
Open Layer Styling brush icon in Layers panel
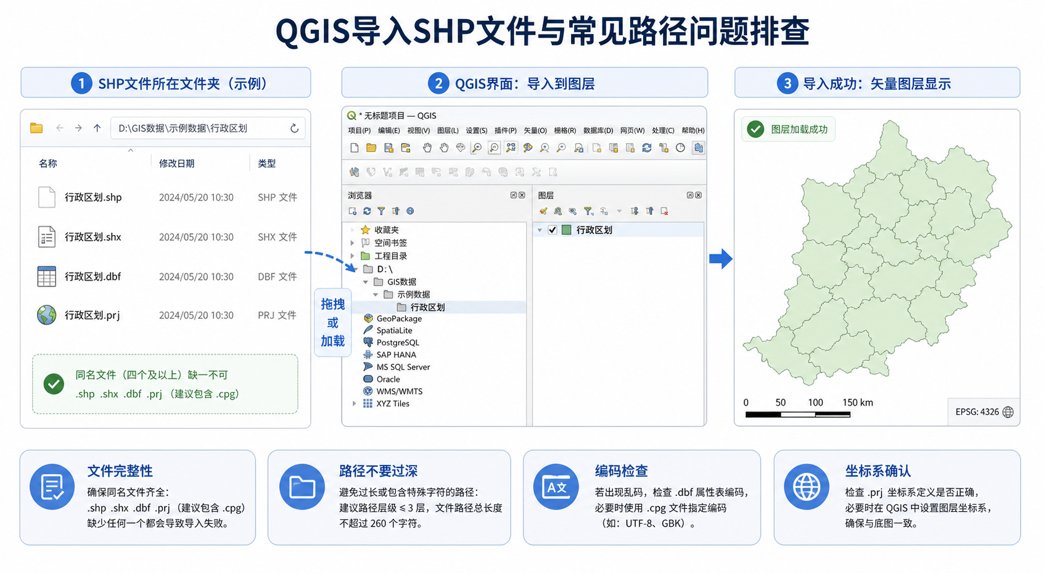tap(543, 211)
